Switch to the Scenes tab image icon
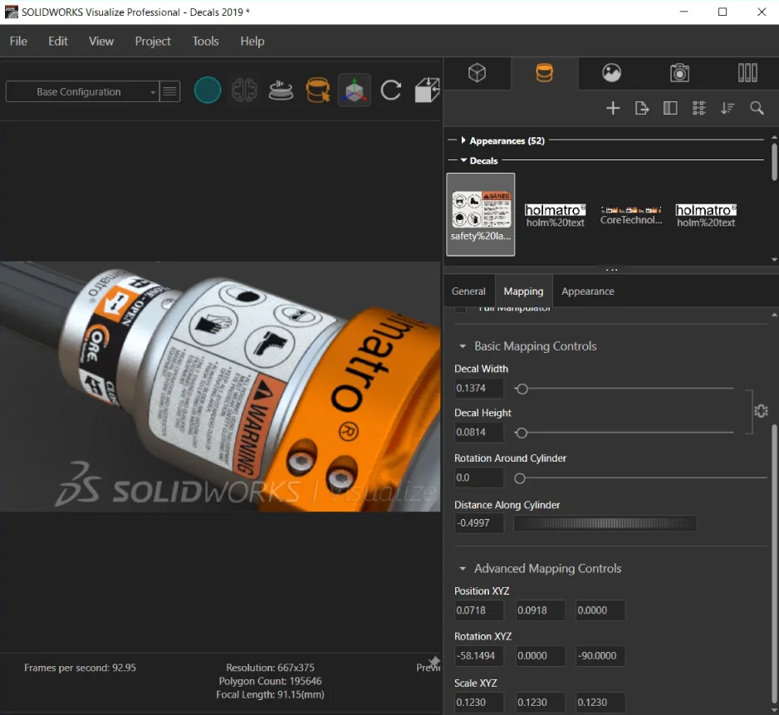779x715 pixels. 612,73
